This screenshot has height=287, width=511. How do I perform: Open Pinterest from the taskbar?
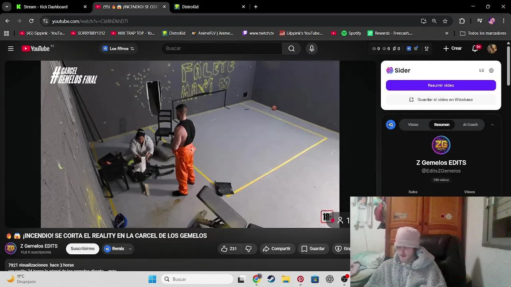pyautogui.click(x=300, y=279)
